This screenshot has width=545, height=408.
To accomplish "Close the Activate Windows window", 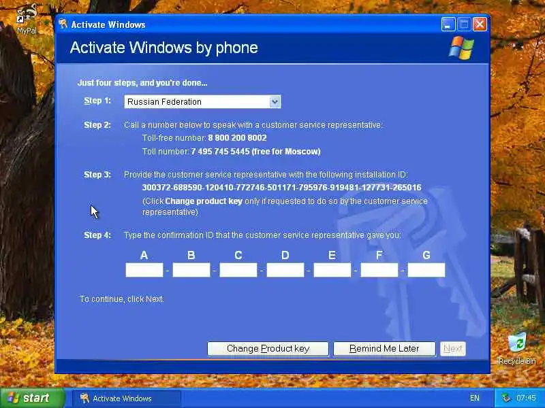I will pyautogui.click(x=480, y=24).
